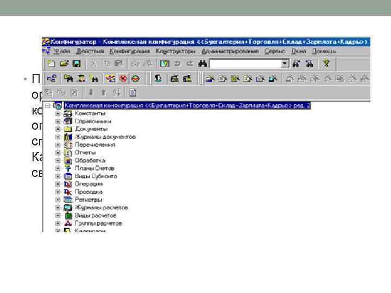Select the Журналы расчетов tree item
The height and width of the screenshot is (293, 391).
pos(102,207)
